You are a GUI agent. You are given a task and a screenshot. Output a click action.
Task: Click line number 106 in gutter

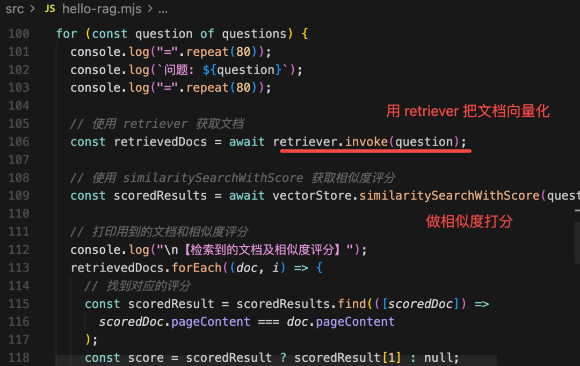(x=19, y=142)
